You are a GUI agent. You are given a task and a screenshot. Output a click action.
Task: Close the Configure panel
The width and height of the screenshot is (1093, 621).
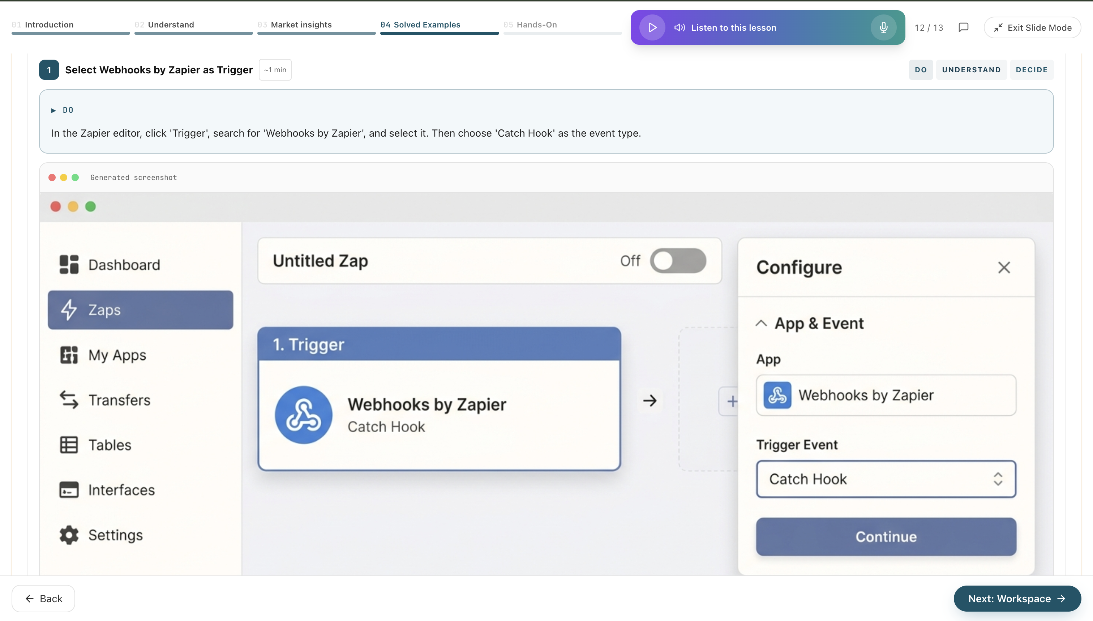(x=1004, y=267)
